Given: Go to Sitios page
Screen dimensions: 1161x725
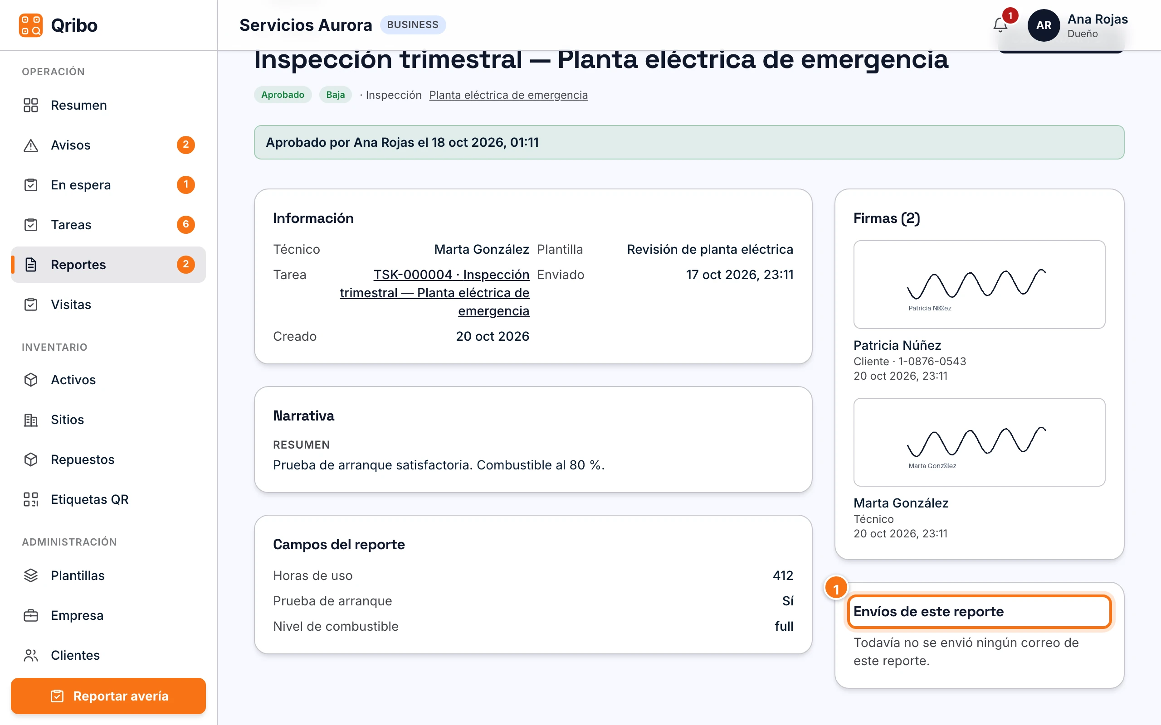Looking at the screenshot, I should tap(108, 419).
